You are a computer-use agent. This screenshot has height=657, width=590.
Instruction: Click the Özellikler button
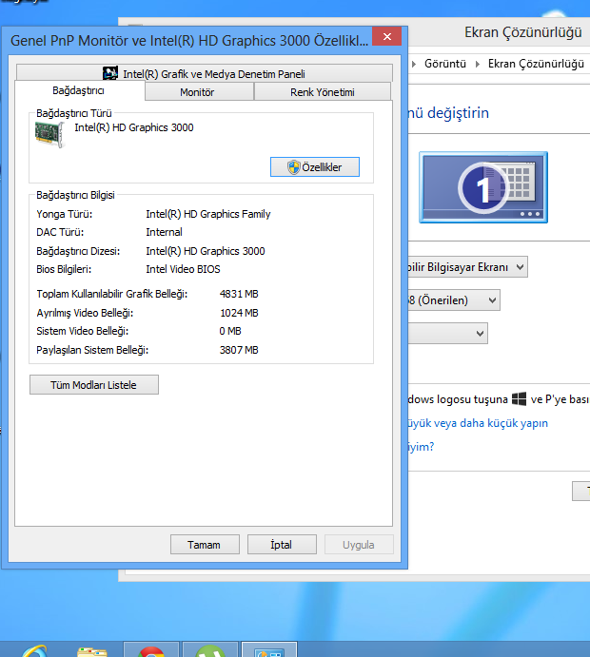click(314, 166)
